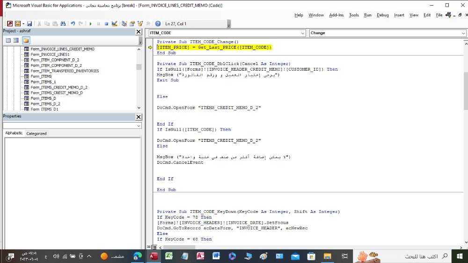Click project tree scroll down arrow

[139, 108]
